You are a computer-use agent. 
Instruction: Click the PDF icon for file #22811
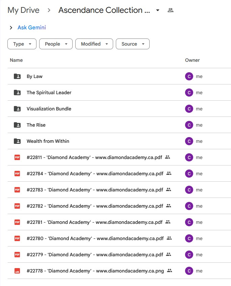[x=17, y=157]
